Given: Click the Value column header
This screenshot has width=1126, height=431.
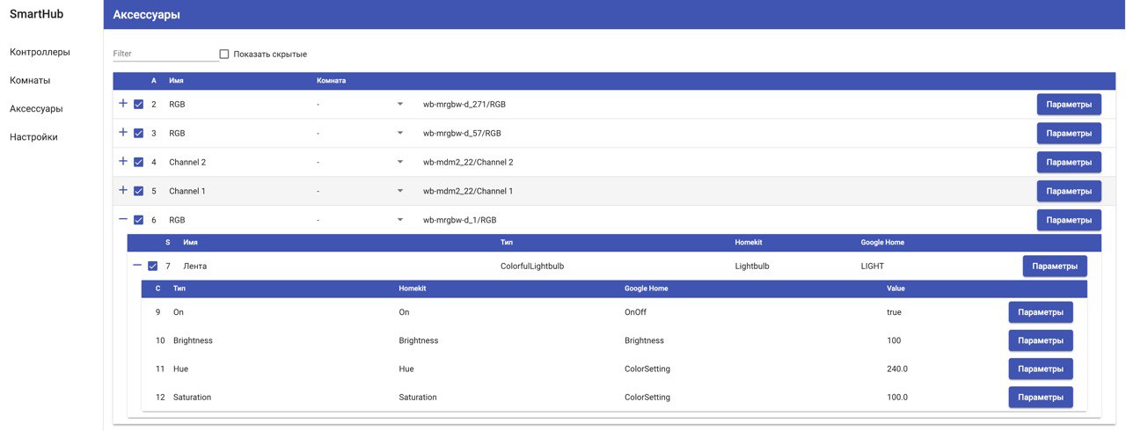Looking at the screenshot, I should 896,289.
